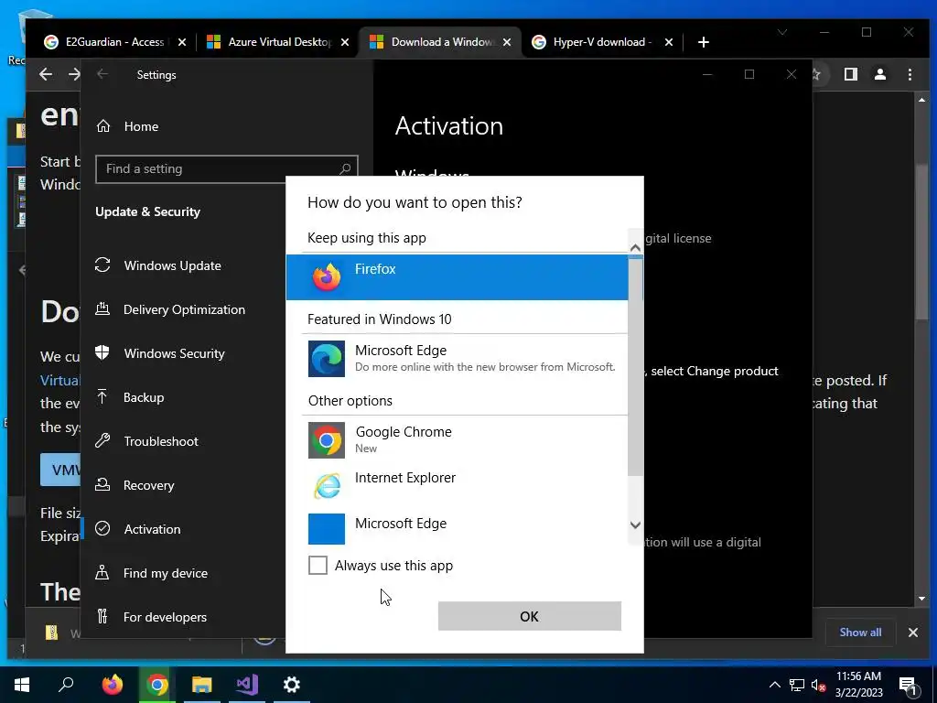
Task: Open Recovery settings page
Action: (x=148, y=485)
